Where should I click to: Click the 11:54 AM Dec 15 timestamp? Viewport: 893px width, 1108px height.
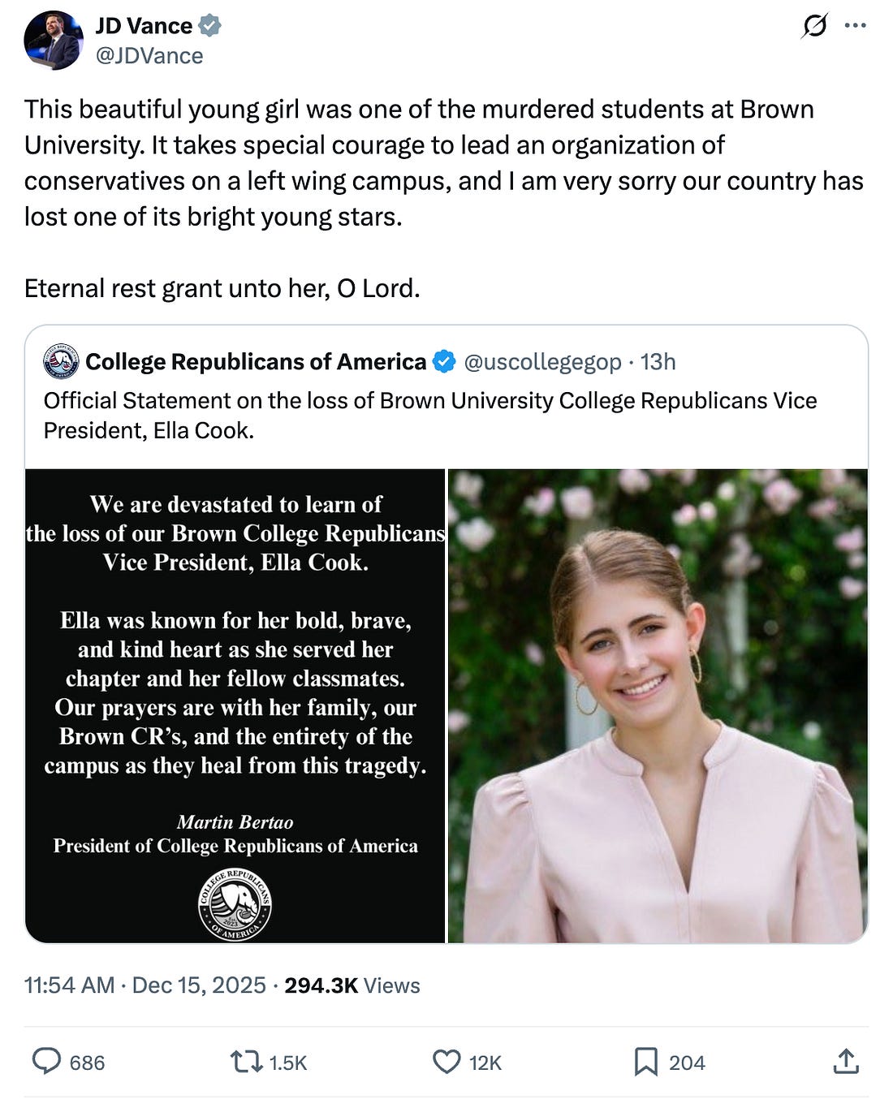pos(145,985)
